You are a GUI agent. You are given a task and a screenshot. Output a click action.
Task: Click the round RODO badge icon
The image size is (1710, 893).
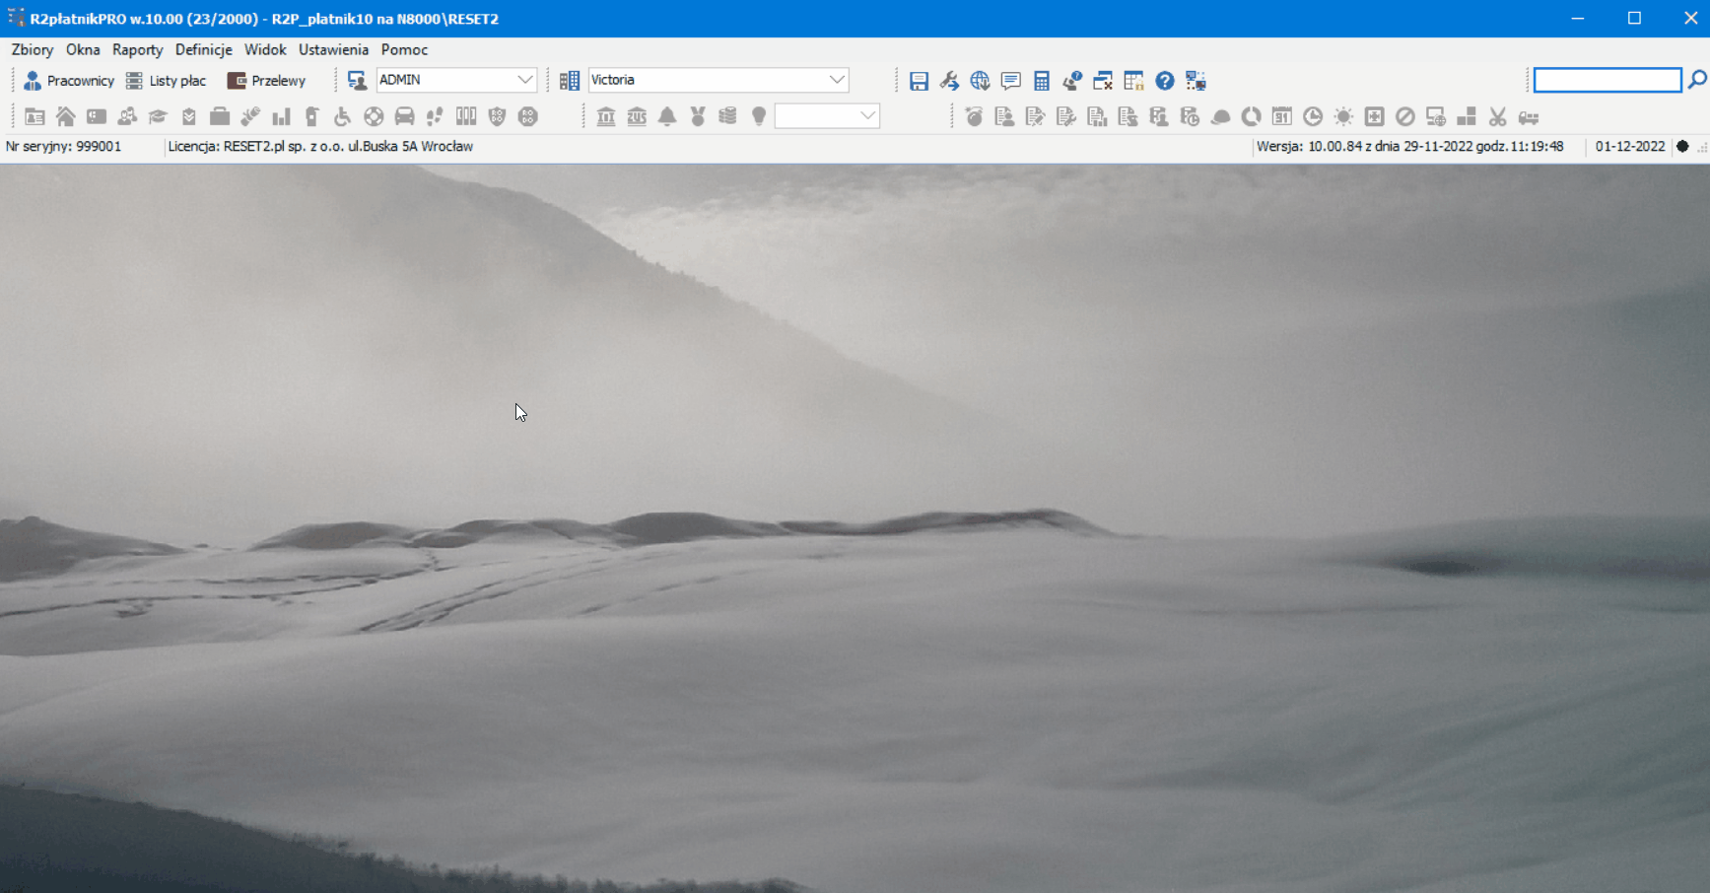(528, 117)
